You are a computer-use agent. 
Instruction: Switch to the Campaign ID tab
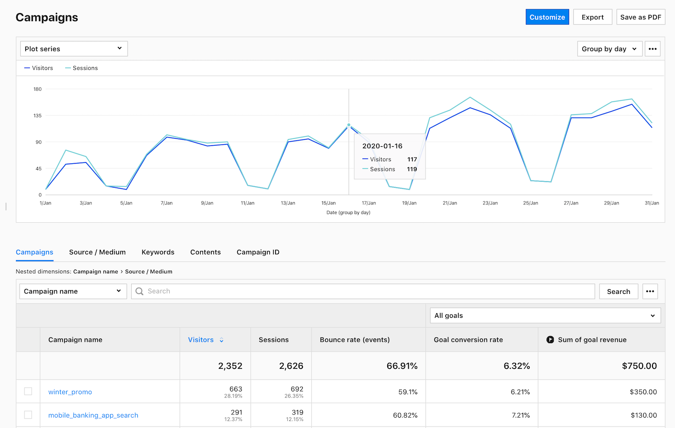(258, 252)
